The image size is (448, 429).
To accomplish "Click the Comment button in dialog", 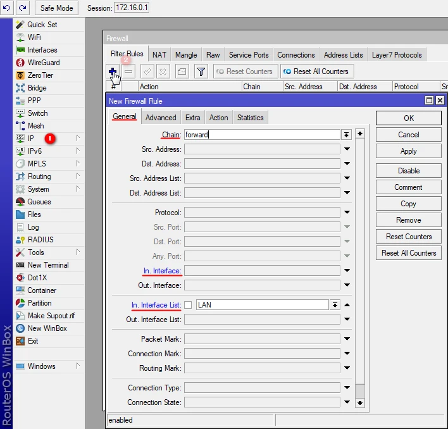I will 409,187.
